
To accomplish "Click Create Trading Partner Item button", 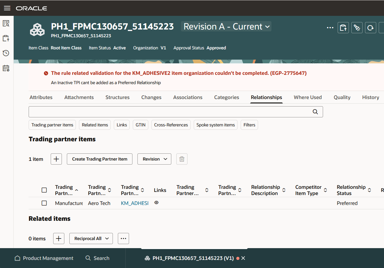I will tap(100, 159).
